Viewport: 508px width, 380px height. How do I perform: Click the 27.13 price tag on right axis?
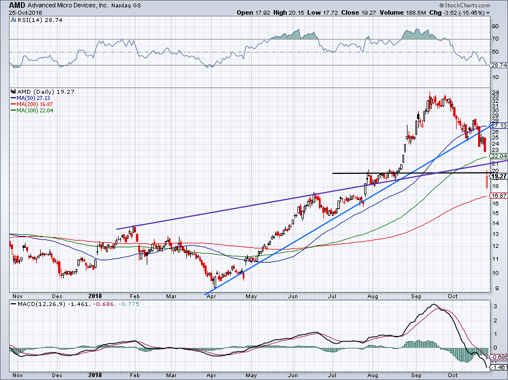coord(497,125)
